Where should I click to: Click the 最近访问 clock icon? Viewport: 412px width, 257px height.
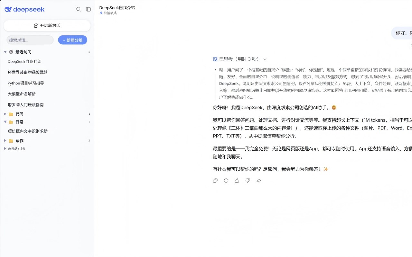tap(11, 52)
